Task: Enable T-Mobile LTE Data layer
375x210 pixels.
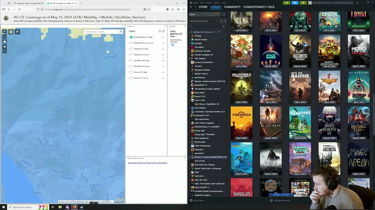Action: (131, 49)
